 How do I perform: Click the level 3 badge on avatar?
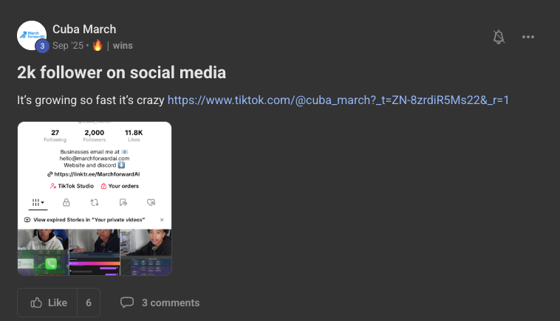click(42, 46)
